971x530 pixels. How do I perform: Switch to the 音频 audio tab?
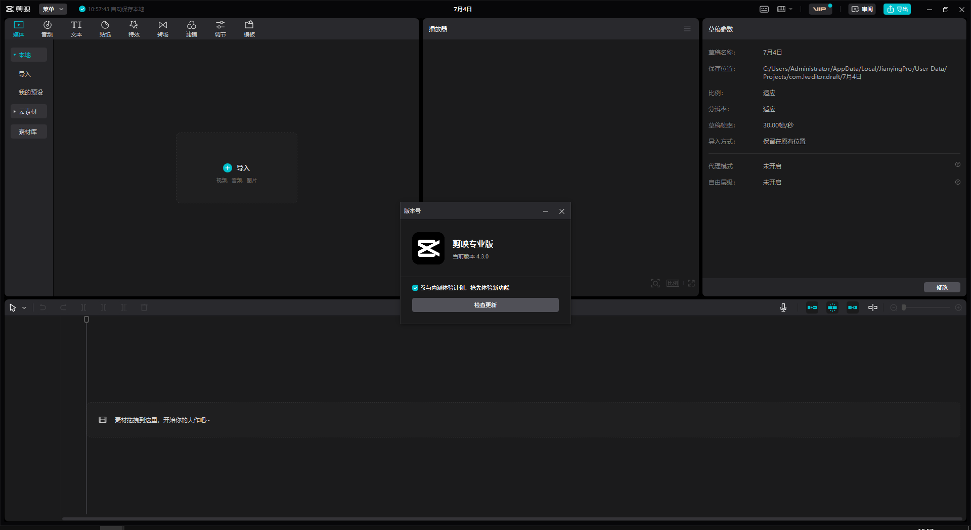pos(47,29)
